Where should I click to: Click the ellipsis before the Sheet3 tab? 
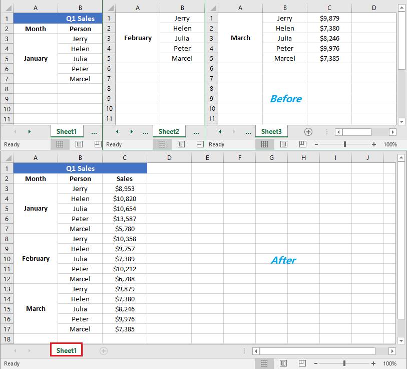click(x=248, y=131)
